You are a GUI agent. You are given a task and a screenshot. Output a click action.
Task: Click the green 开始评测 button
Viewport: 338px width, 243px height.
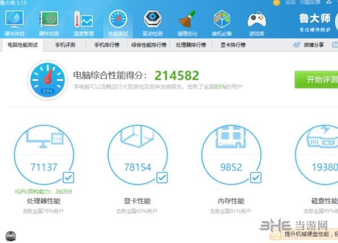[317, 79]
